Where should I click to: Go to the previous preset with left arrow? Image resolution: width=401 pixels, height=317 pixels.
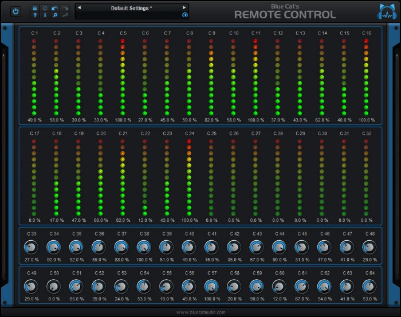tap(79, 7)
